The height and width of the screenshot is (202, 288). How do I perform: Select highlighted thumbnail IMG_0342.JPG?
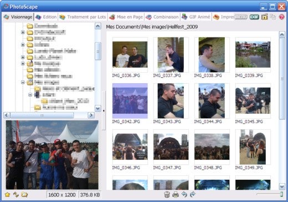tap(130, 101)
